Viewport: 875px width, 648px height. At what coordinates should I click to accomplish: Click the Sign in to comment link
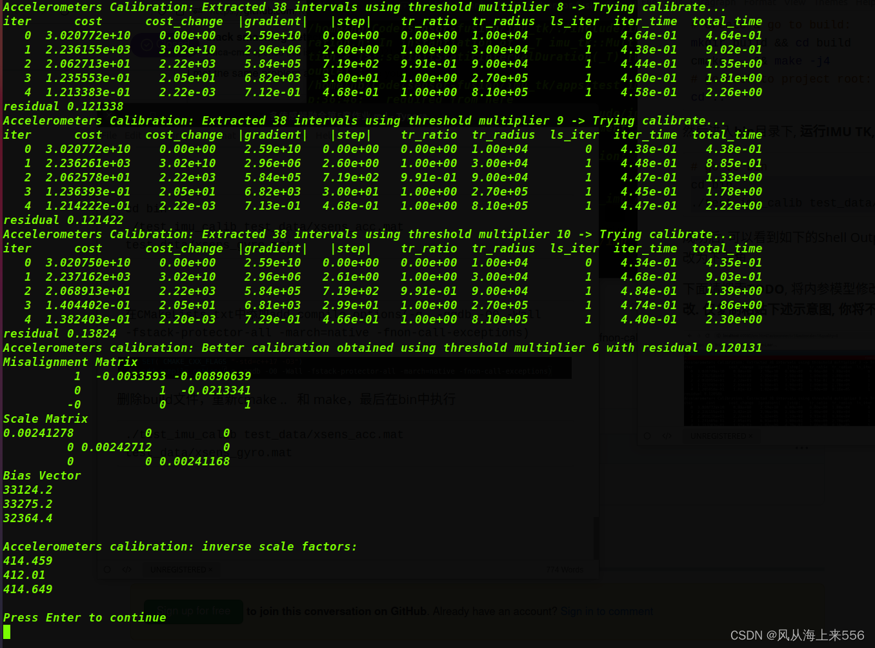(x=607, y=611)
